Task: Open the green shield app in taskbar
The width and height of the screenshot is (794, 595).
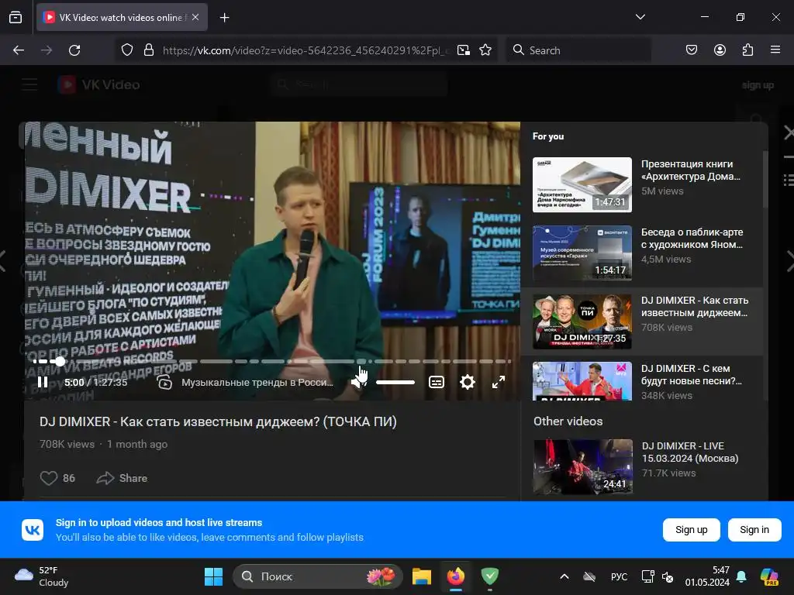Action: pos(490,576)
